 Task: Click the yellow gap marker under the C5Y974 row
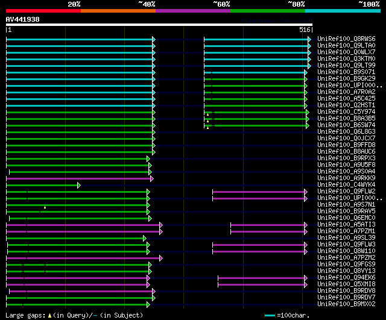pyautogui.click(x=207, y=115)
